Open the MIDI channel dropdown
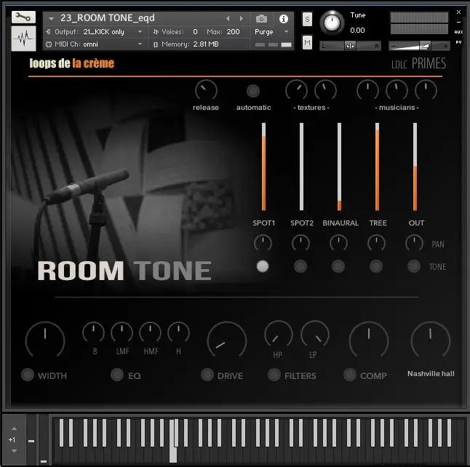Screen dimensions: 470x467 (x=140, y=44)
